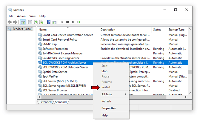Open the Help toolbar icon

(x=49, y=22)
